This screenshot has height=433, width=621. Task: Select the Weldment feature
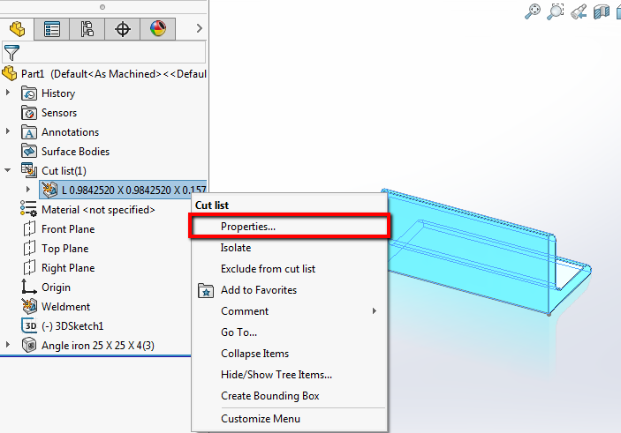click(65, 307)
